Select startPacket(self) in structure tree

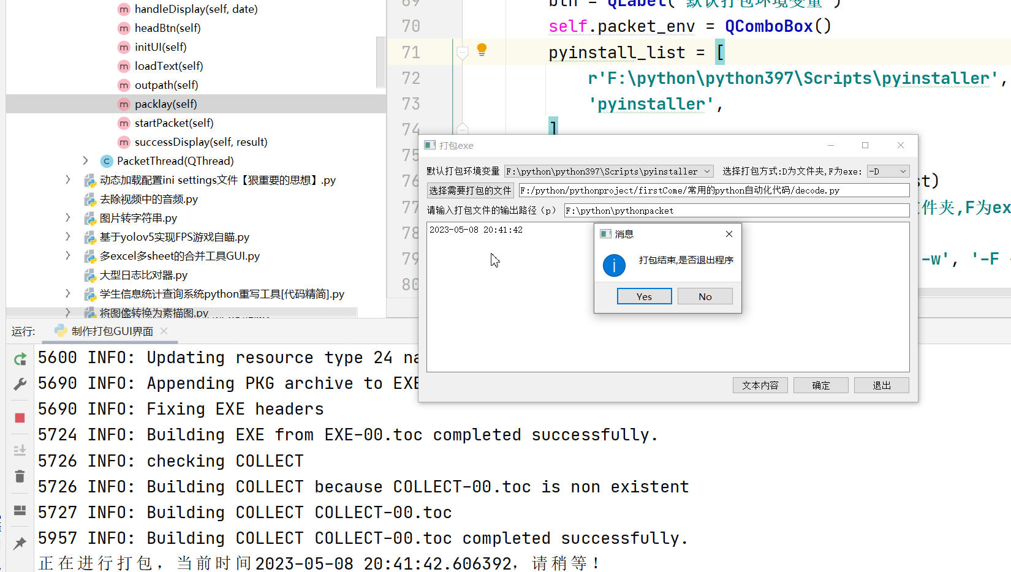click(x=174, y=123)
